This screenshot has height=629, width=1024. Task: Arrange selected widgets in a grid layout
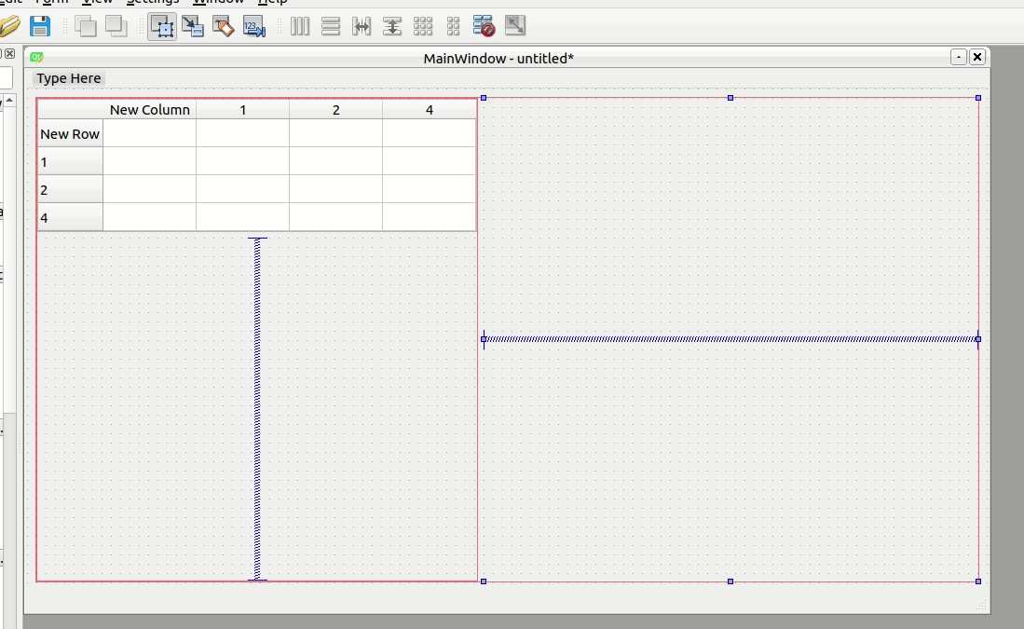(x=422, y=27)
